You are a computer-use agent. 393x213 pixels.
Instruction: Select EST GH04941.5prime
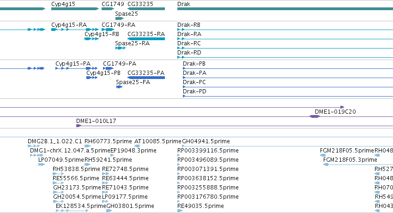tap(206, 141)
